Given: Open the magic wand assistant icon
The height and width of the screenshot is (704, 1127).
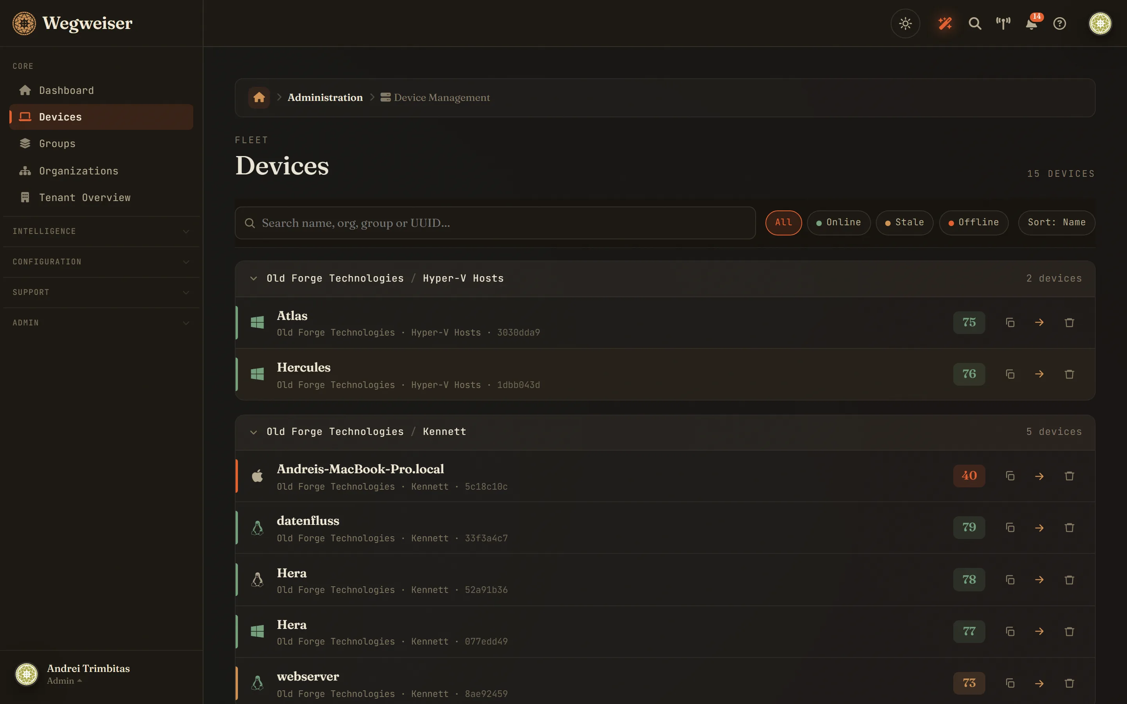Looking at the screenshot, I should coord(945,23).
